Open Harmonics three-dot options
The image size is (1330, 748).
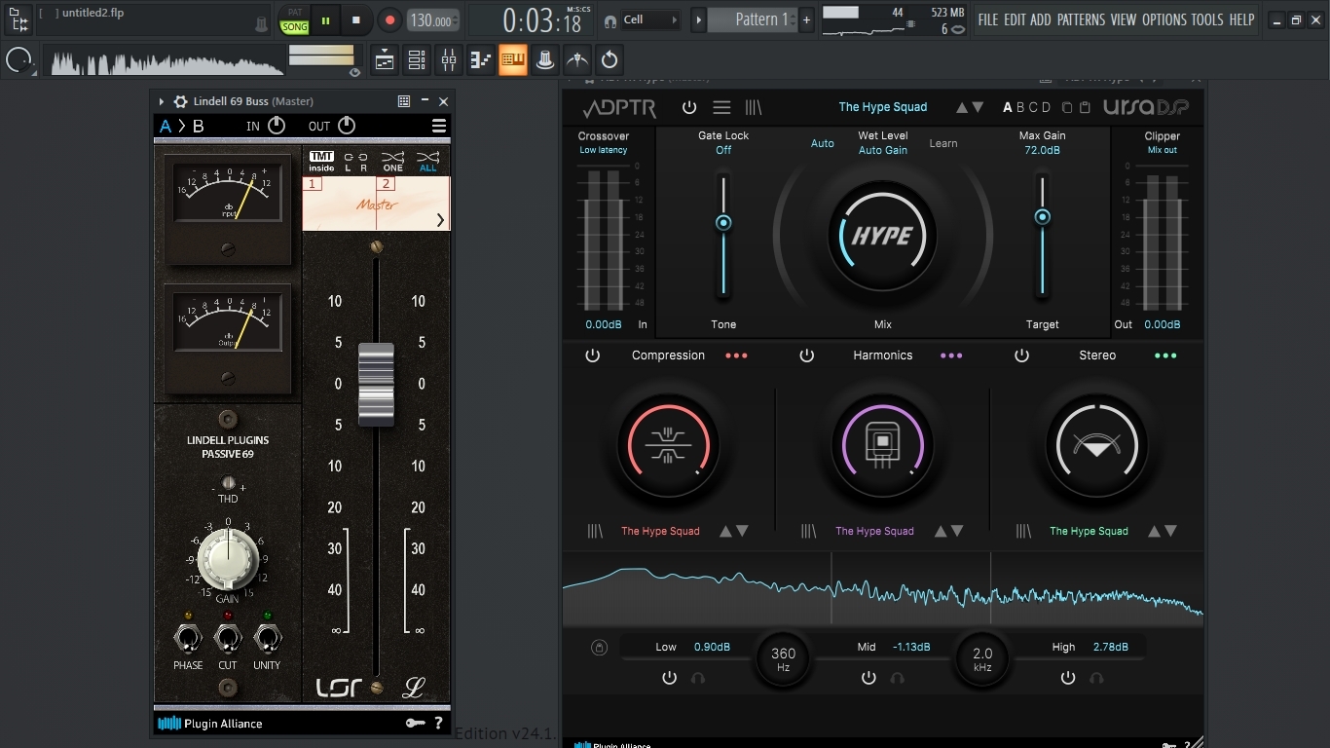point(951,355)
